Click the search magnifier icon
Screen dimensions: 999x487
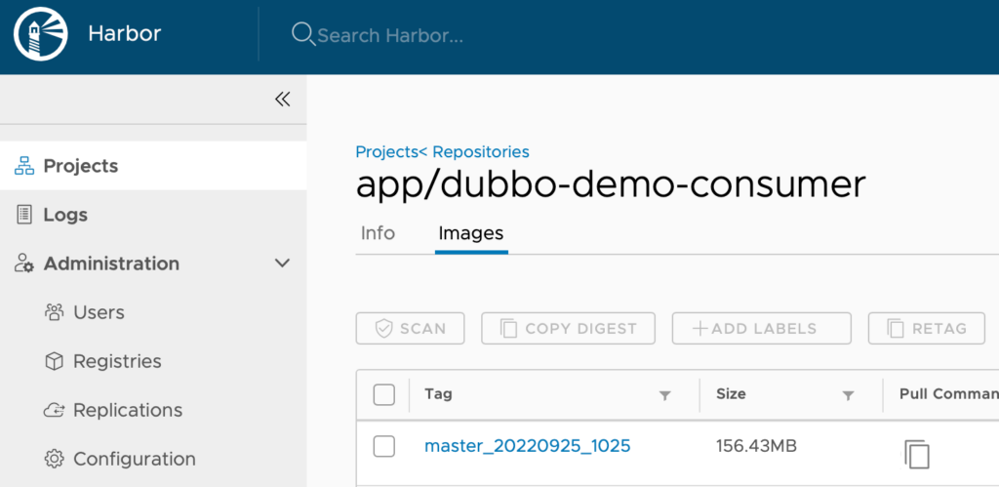302,34
